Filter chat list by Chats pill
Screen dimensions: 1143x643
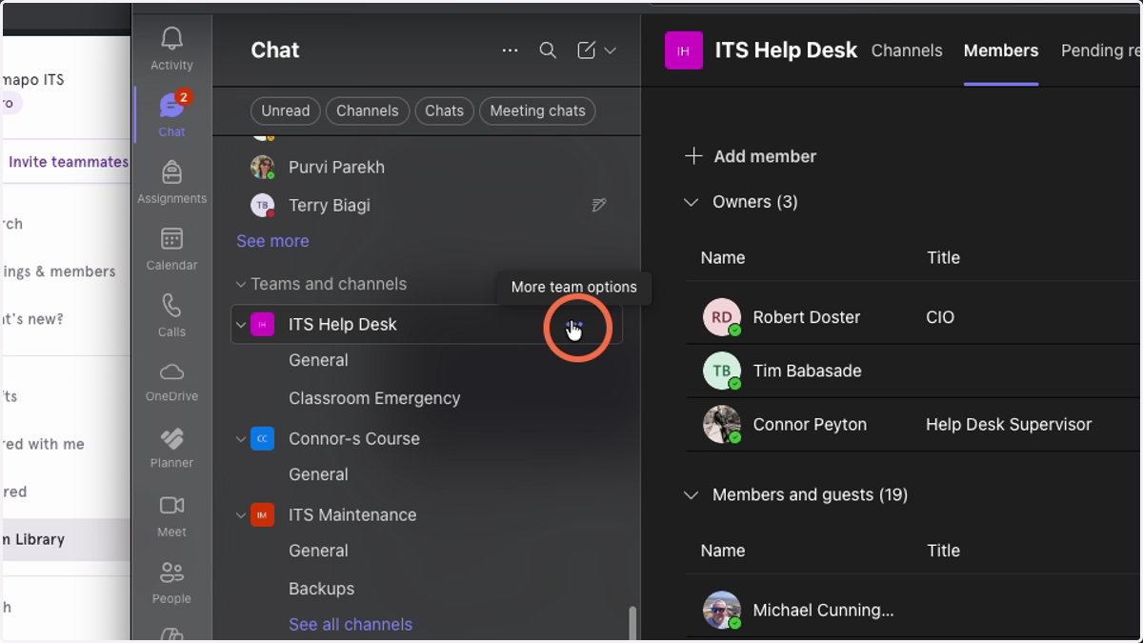coord(444,111)
